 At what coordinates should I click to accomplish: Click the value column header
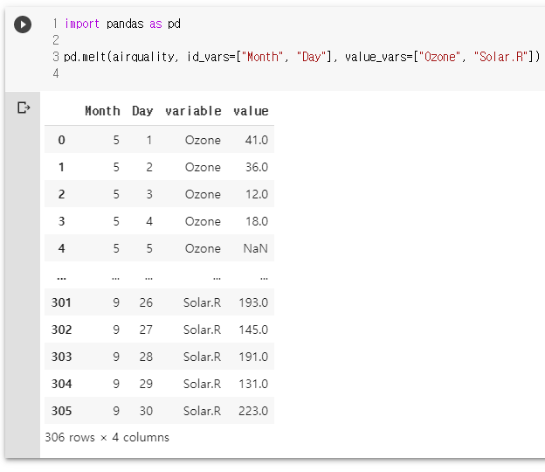coord(251,111)
